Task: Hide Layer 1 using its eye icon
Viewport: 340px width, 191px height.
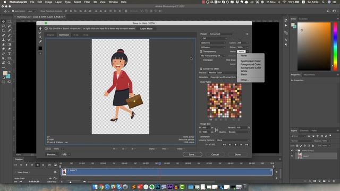Action: coord(292,156)
